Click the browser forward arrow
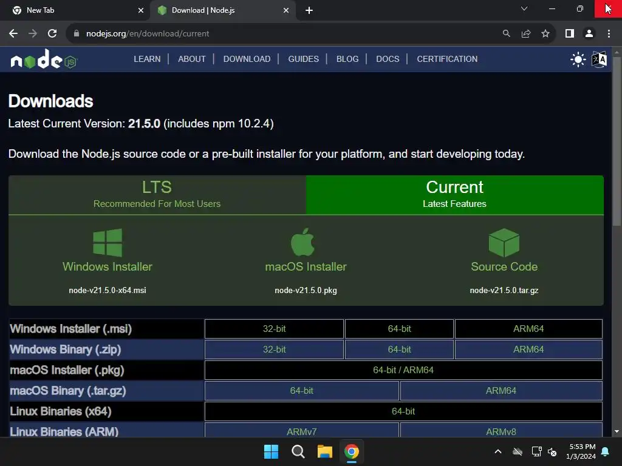Image resolution: width=622 pixels, height=466 pixels. [x=33, y=34]
